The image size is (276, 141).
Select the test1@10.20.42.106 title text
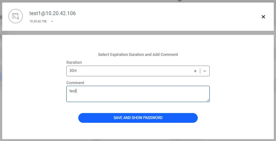[52, 13]
